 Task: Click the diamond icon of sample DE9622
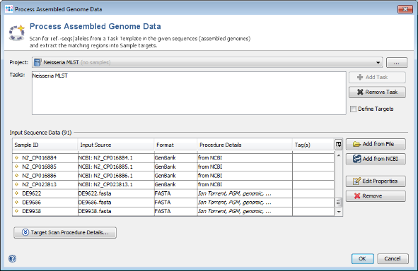tap(17, 193)
